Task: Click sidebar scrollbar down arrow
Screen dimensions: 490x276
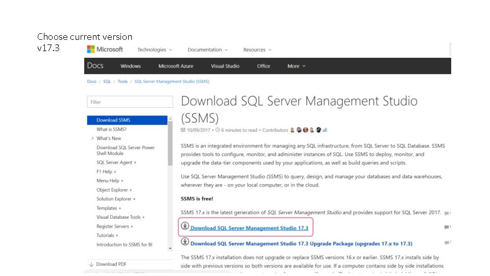Action: point(170,249)
